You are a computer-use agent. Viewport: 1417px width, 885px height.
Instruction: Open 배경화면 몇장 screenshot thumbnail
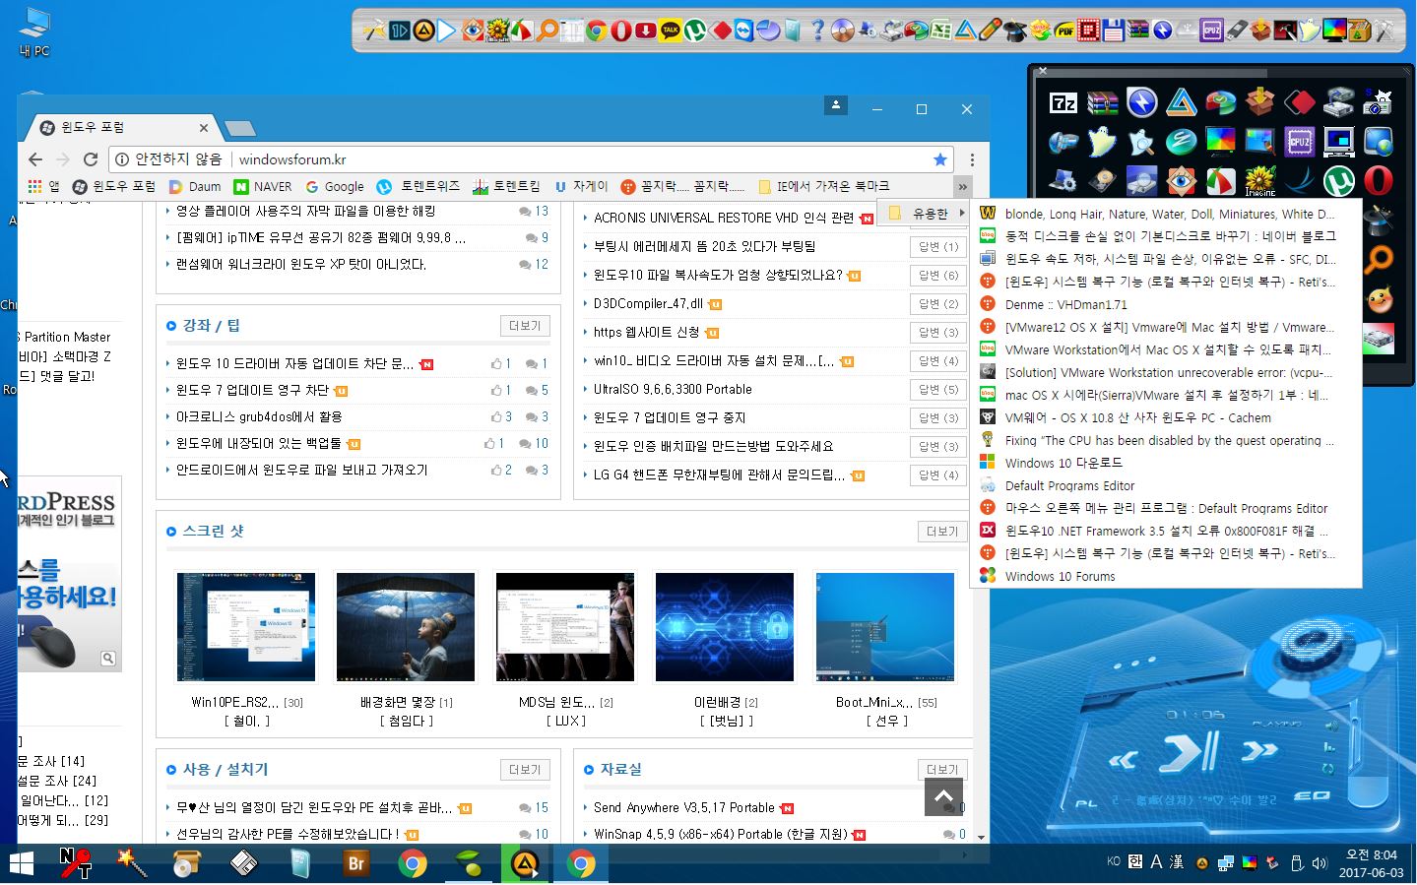[x=406, y=627]
